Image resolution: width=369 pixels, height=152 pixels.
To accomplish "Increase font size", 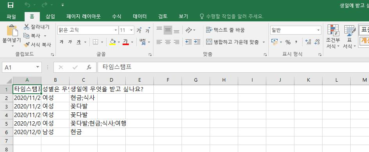I will click(139, 30).
